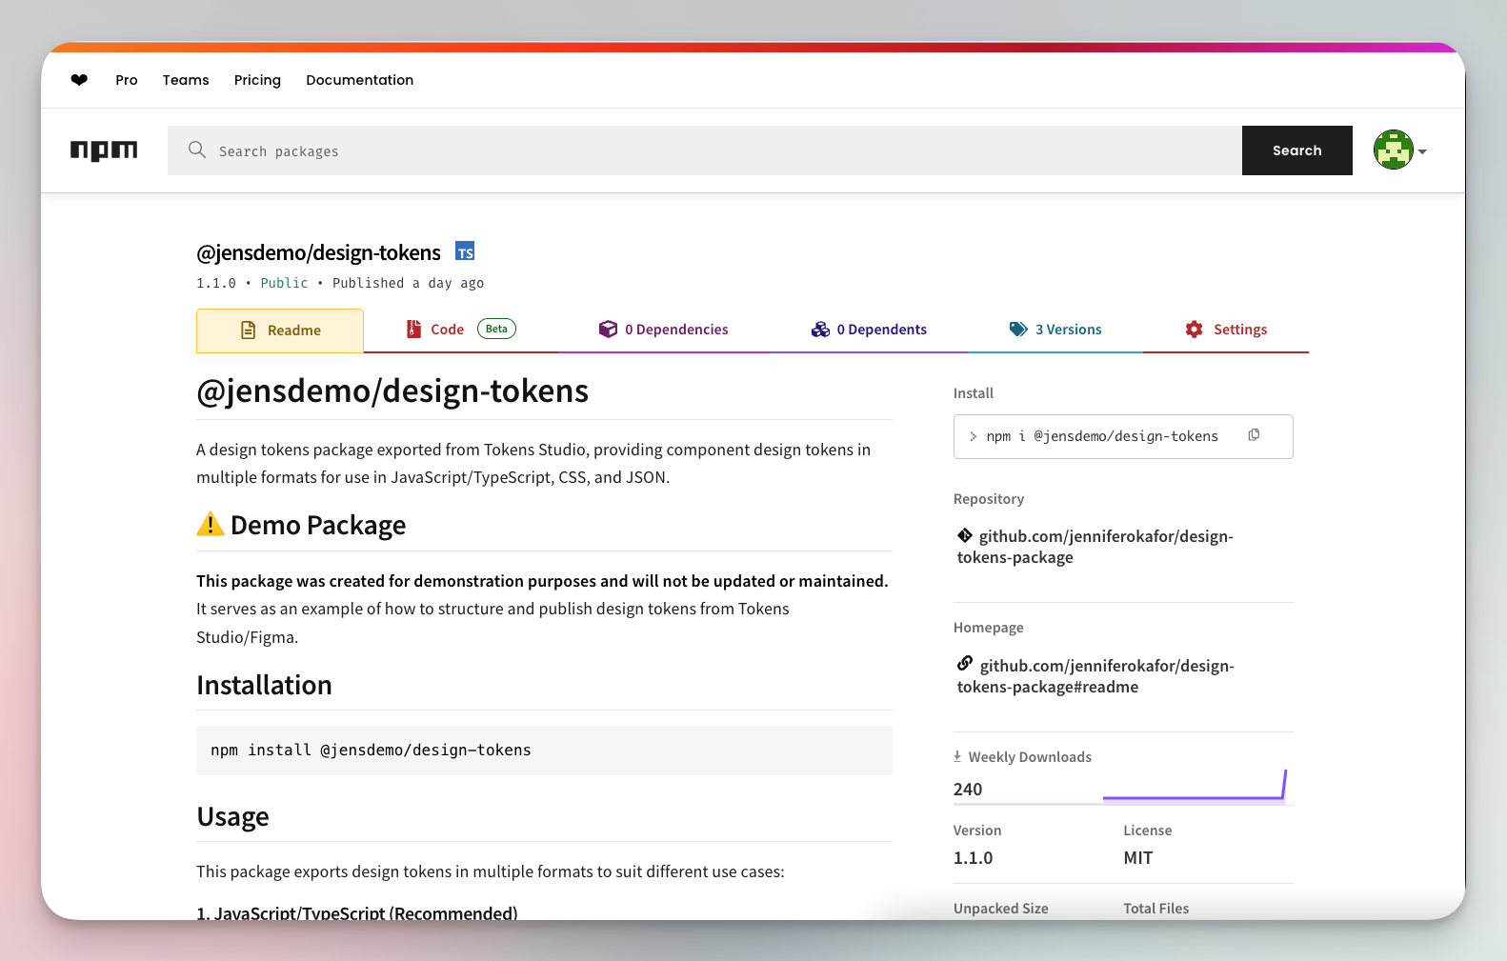Copy the install command with copy icon
Screen dimensions: 1507x961
coord(1254,435)
